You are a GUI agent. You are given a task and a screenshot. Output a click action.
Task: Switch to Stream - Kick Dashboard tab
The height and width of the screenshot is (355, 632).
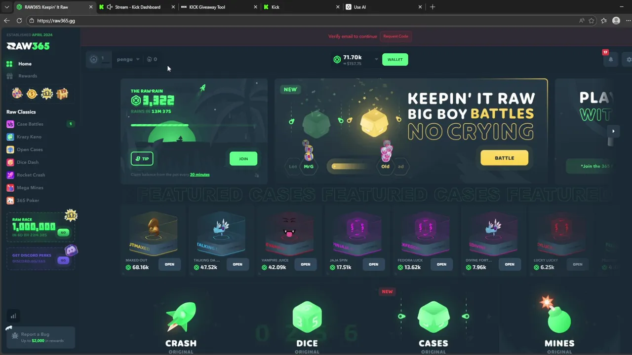(x=137, y=7)
